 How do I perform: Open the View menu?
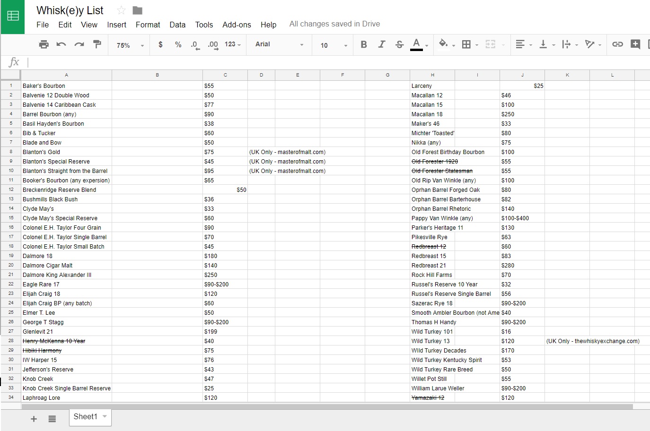[x=89, y=25]
